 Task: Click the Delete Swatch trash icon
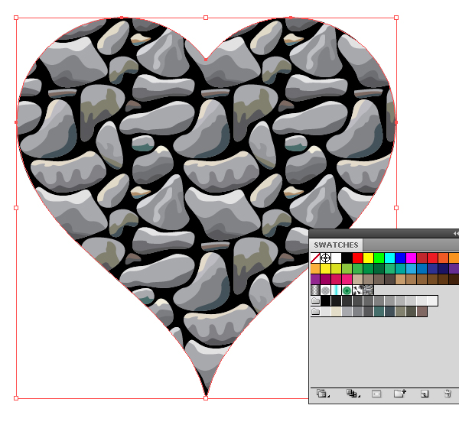448,394
